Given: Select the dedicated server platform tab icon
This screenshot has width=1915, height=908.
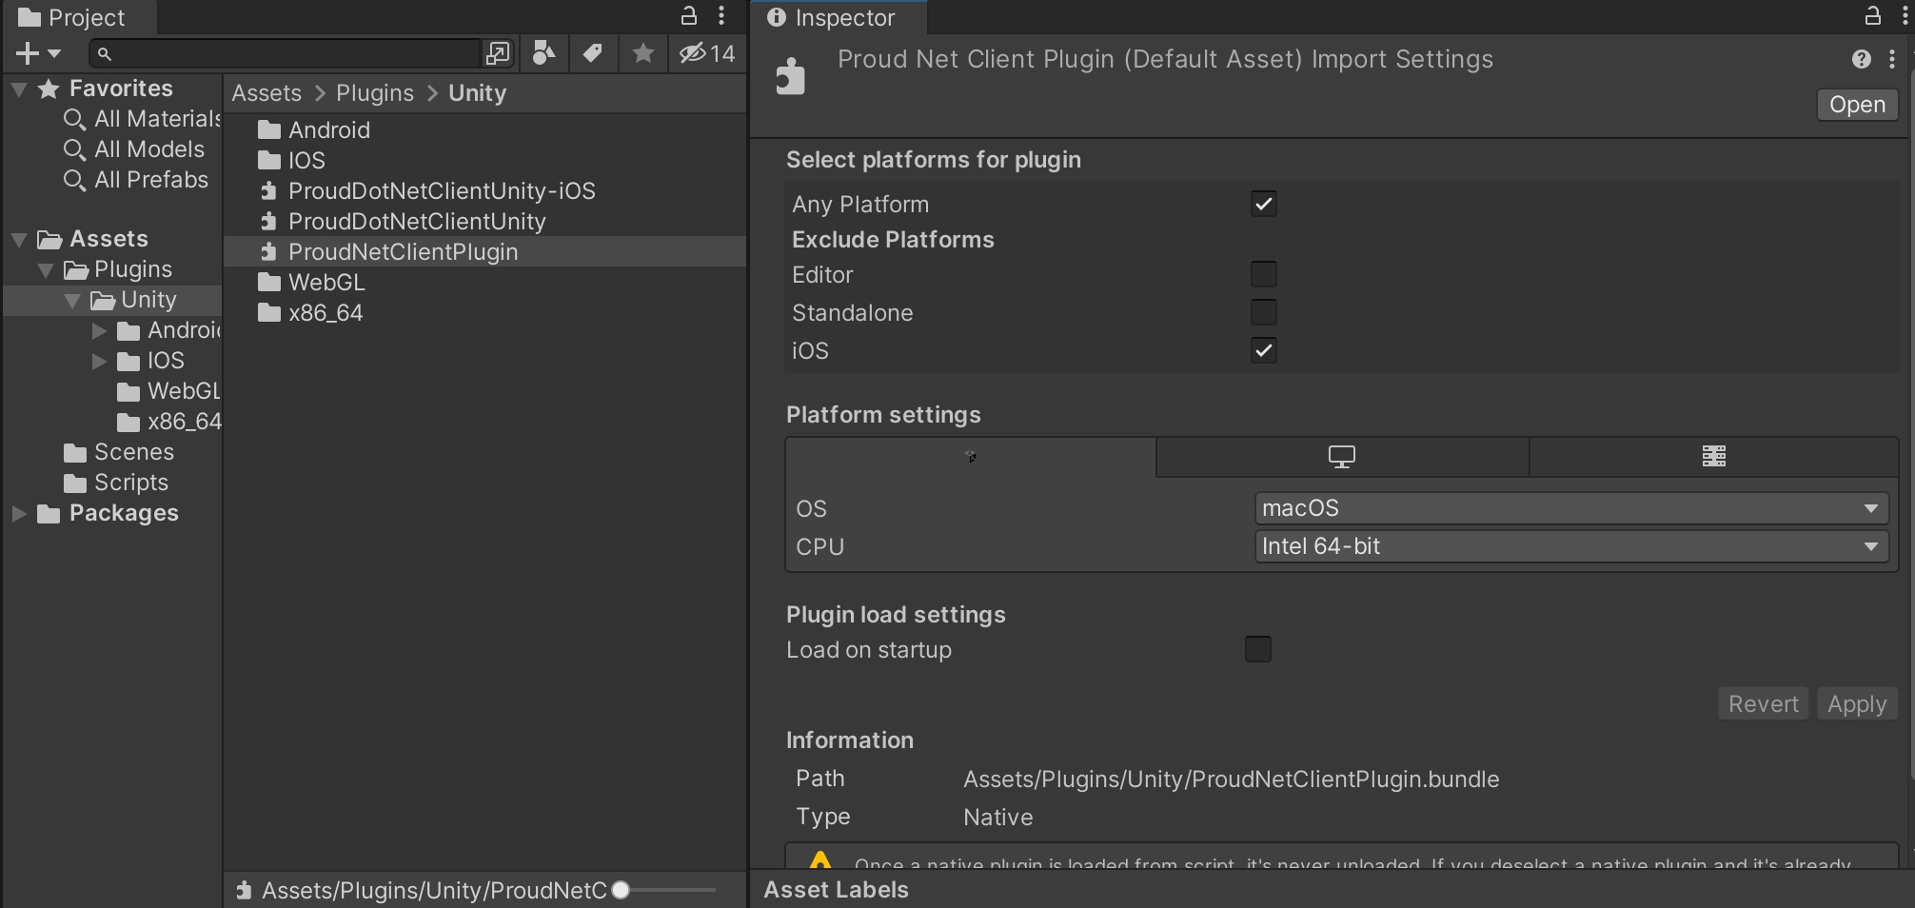Looking at the screenshot, I should [1713, 458].
